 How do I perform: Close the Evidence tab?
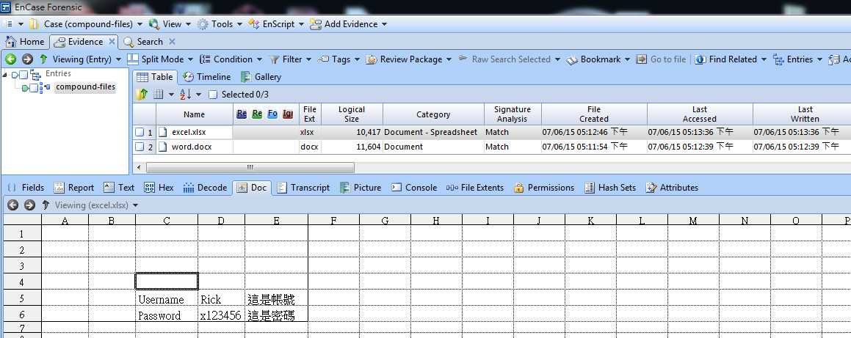tap(112, 42)
